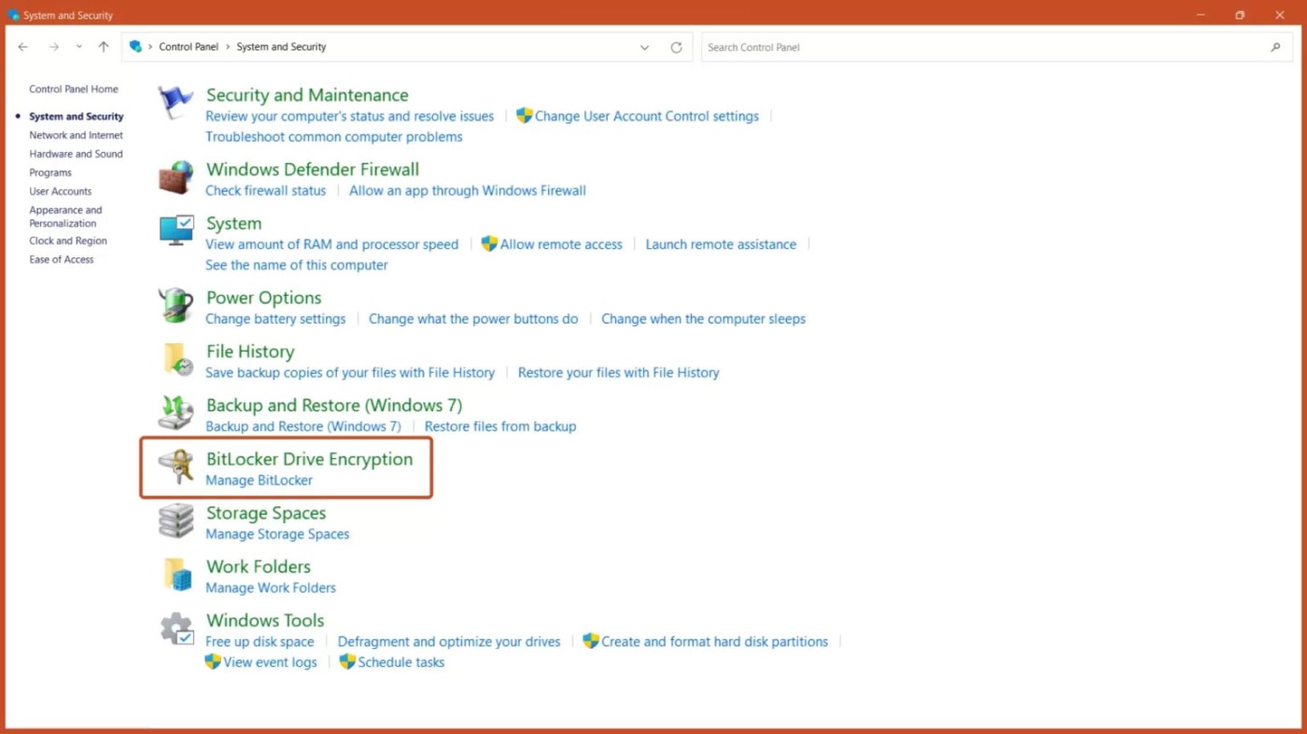Viewport: 1307px width, 734px height.
Task: Open Ease of Access in sidebar
Action: [62, 259]
